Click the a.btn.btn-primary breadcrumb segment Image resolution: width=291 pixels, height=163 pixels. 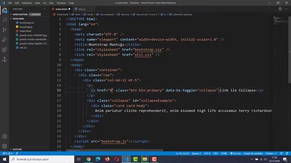[x=182, y=14]
